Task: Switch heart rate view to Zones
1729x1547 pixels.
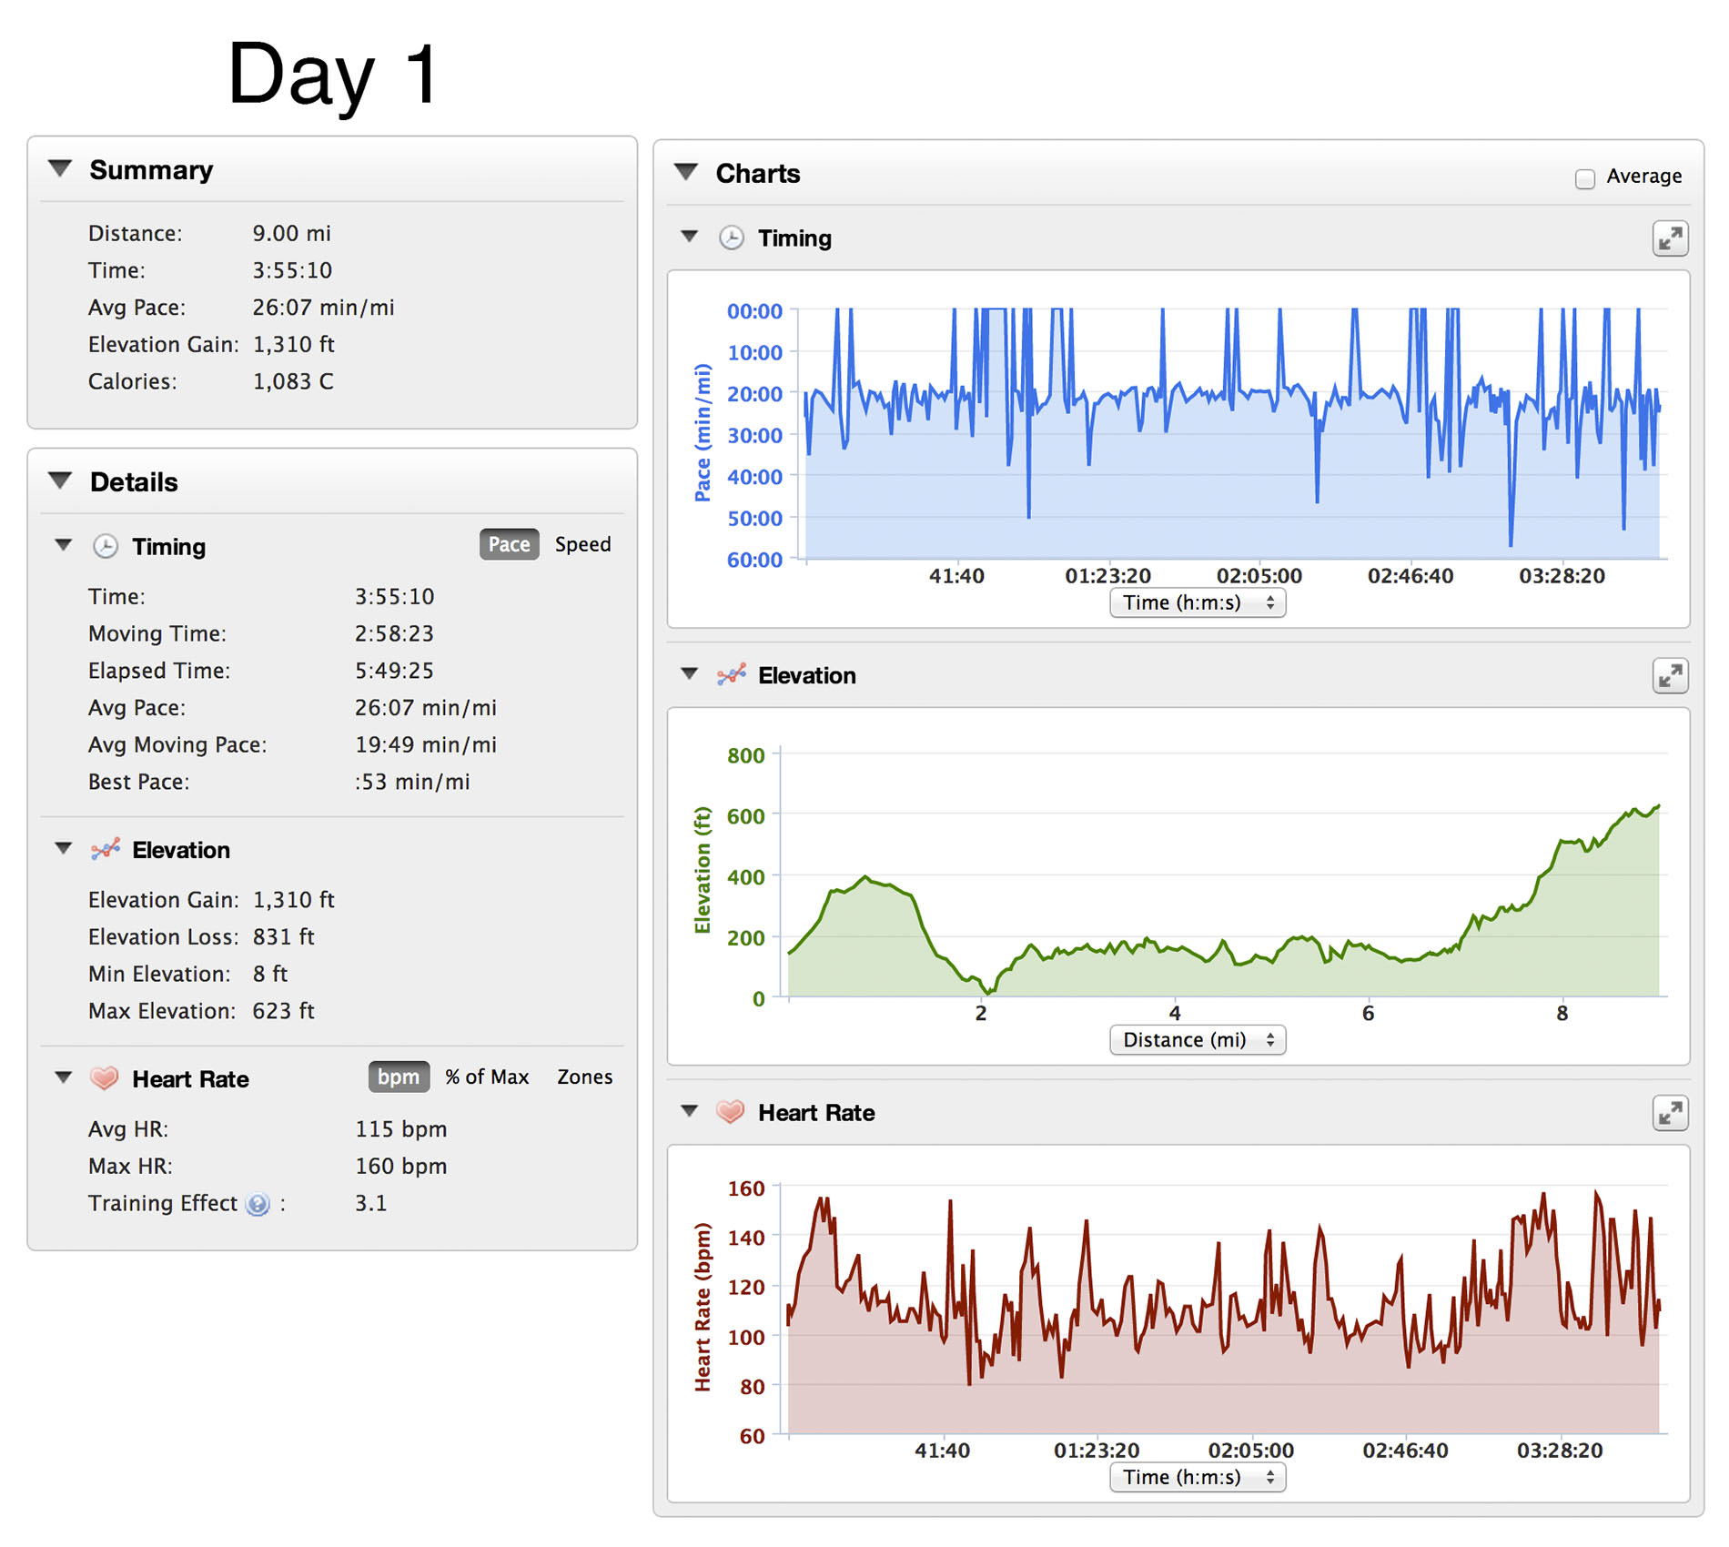Action: (584, 1077)
